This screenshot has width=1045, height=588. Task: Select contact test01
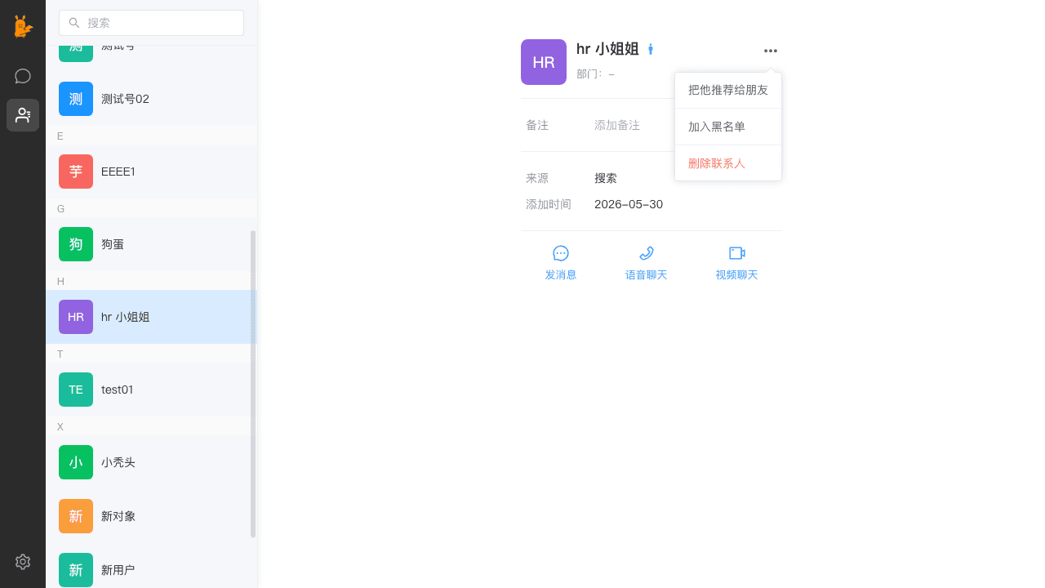click(151, 390)
